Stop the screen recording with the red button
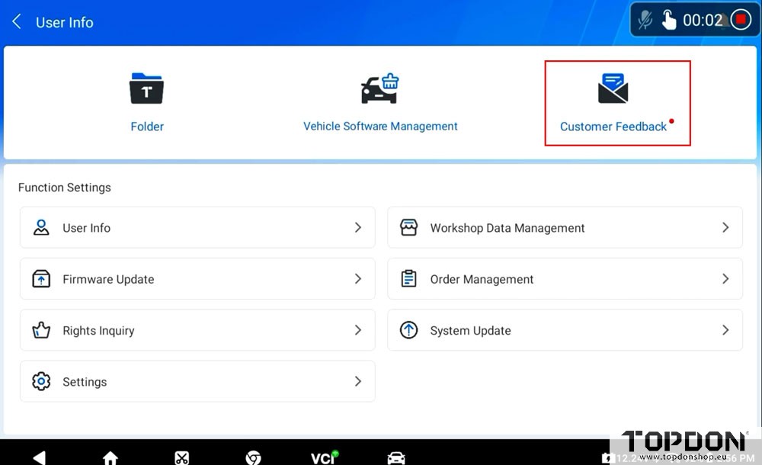Viewport: 762px width, 465px height. [741, 20]
